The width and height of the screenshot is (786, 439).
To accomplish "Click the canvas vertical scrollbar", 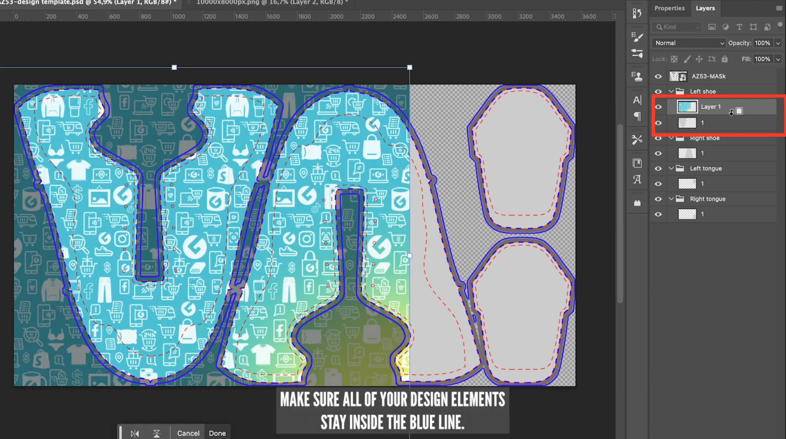I will (x=620, y=214).
